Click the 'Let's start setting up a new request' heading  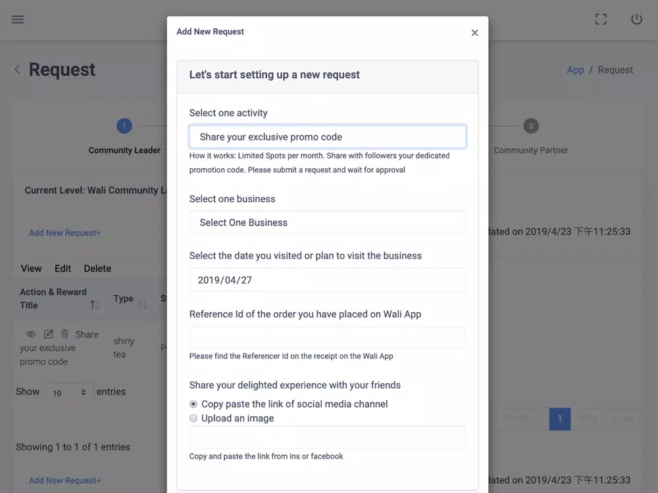tap(274, 75)
